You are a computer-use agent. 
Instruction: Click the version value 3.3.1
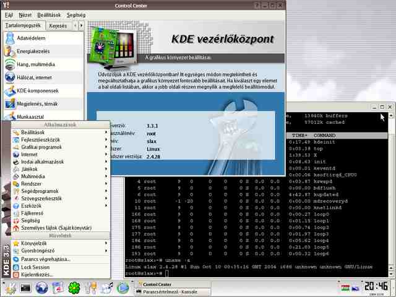coord(152,126)
